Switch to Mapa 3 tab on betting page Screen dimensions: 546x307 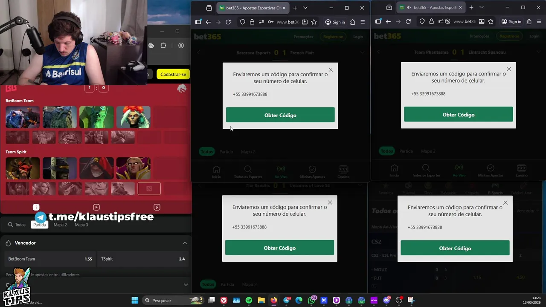click(81, 225)
